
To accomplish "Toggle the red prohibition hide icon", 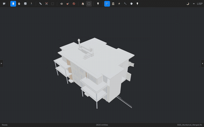I will [74, 3].
